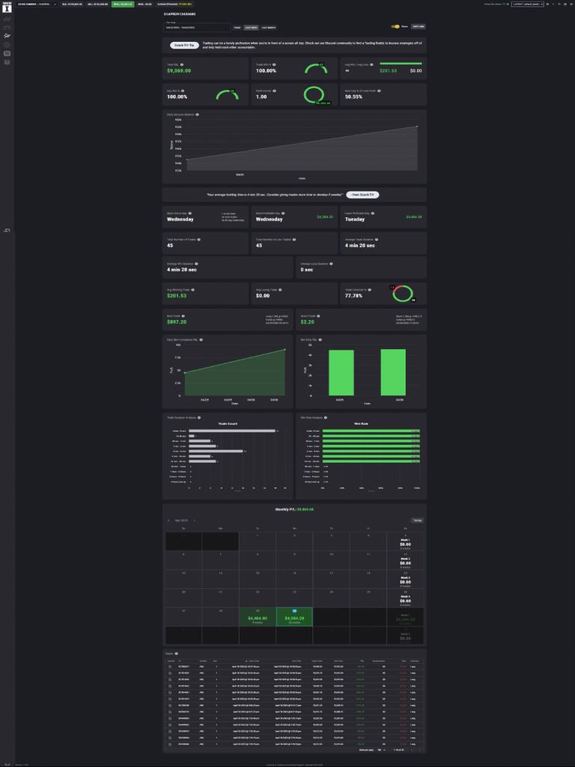Open journal icon for first trade row

pos(171,666)
